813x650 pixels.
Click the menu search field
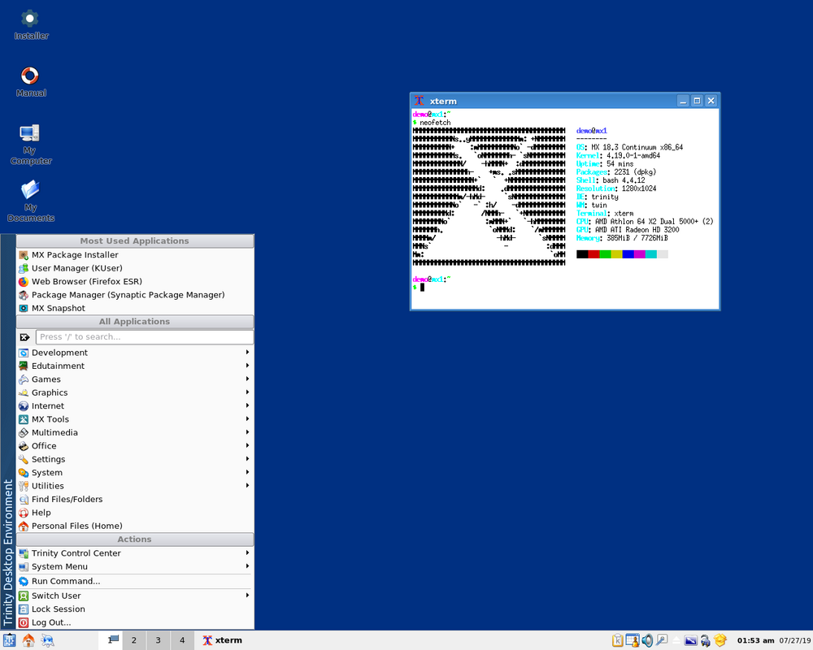click(x=145, y=337)
